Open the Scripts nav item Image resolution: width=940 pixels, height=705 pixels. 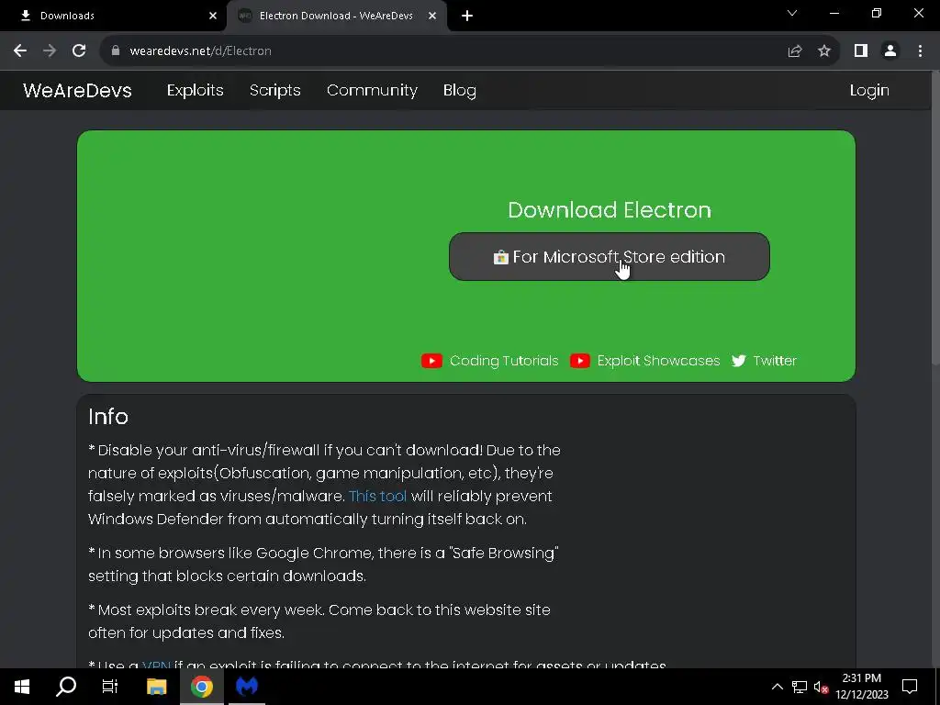(x=275, y=91)
